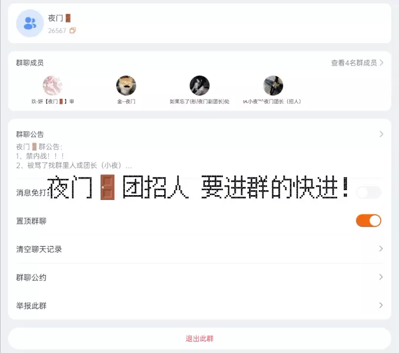Toggle 消息免打扰 switch
Screen dimensions: 399x353
[369, 192]
